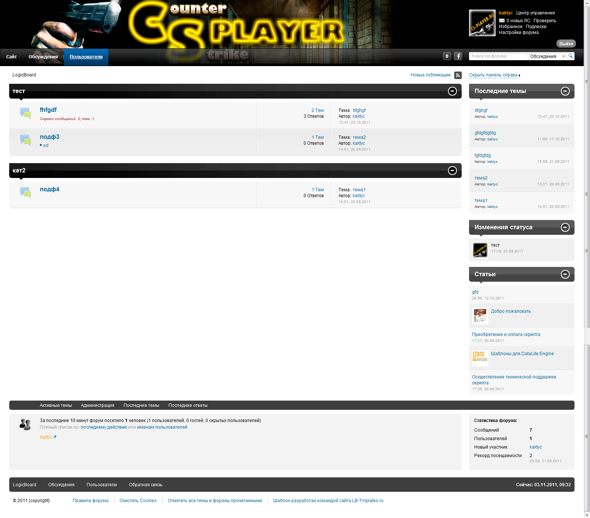This screenshot has height=518, width=590.
Task: Click forum icon next to подф4
Action: [x=25, y=192]
